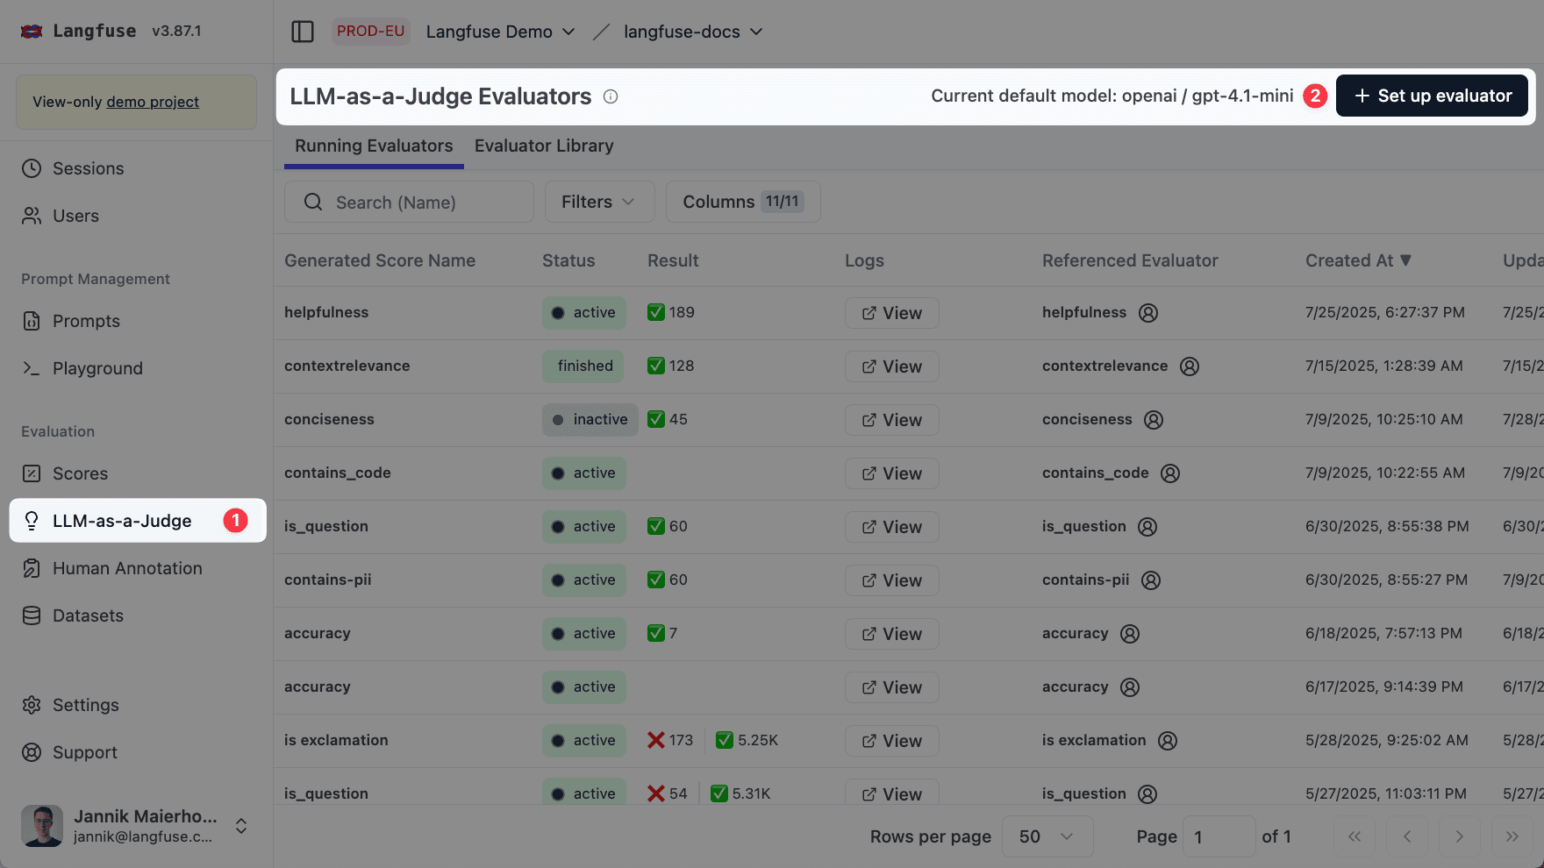Image resolution: width=1544 pixels, height=868 pixels.
Task: Launch the Playground via terminal icon
Action: [32, 368]
